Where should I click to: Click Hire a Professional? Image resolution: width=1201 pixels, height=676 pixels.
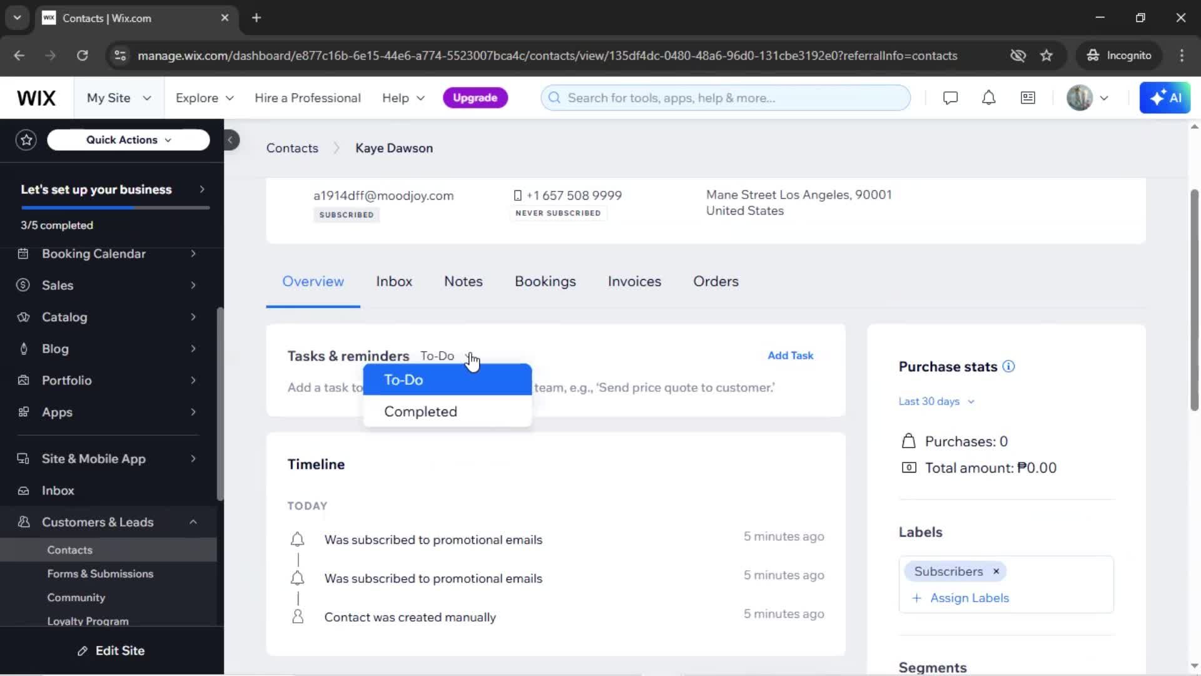(307, 98)
